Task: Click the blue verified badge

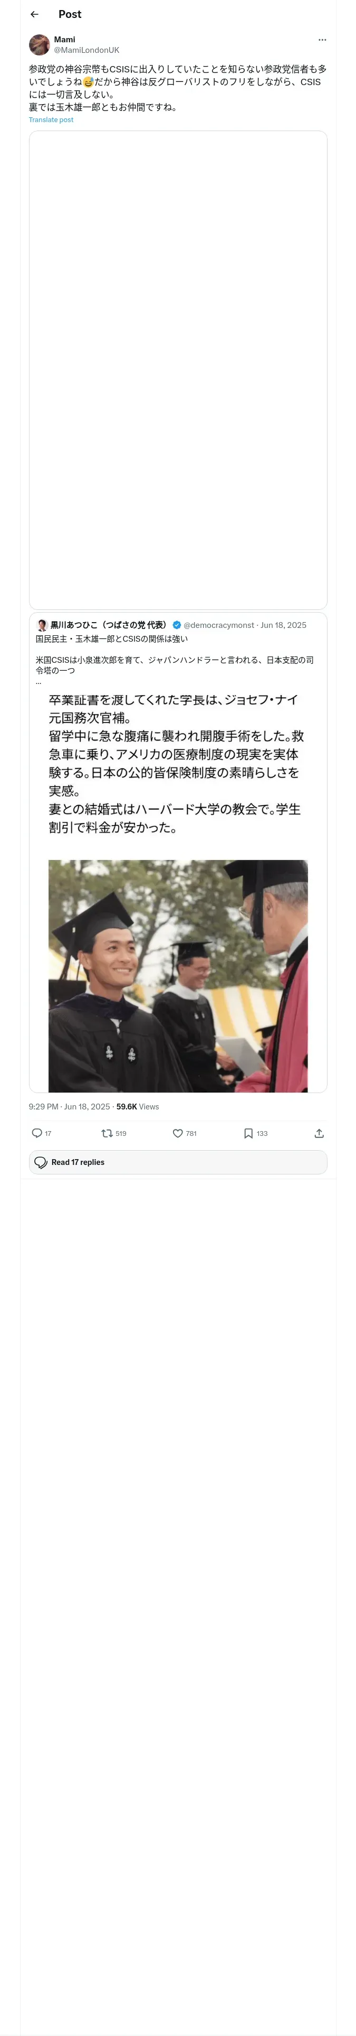Action: point(177,625)
